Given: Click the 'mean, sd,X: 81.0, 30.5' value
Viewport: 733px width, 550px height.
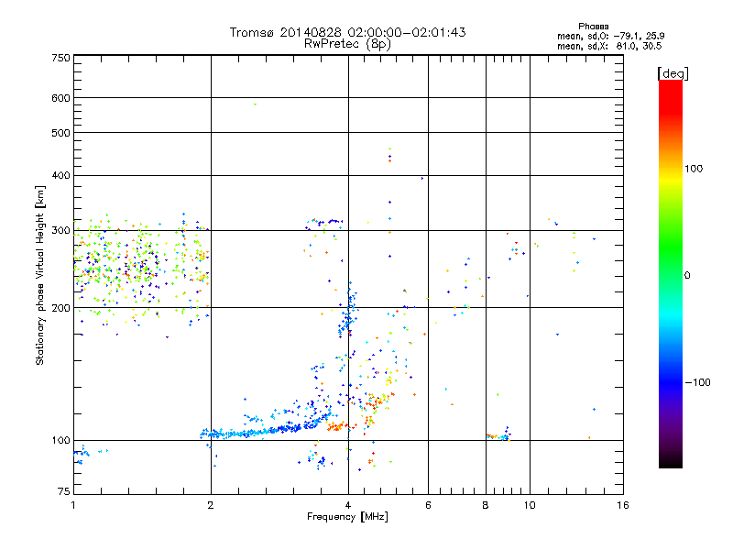Looking at the screenshot, I should (x=609, y=46).
